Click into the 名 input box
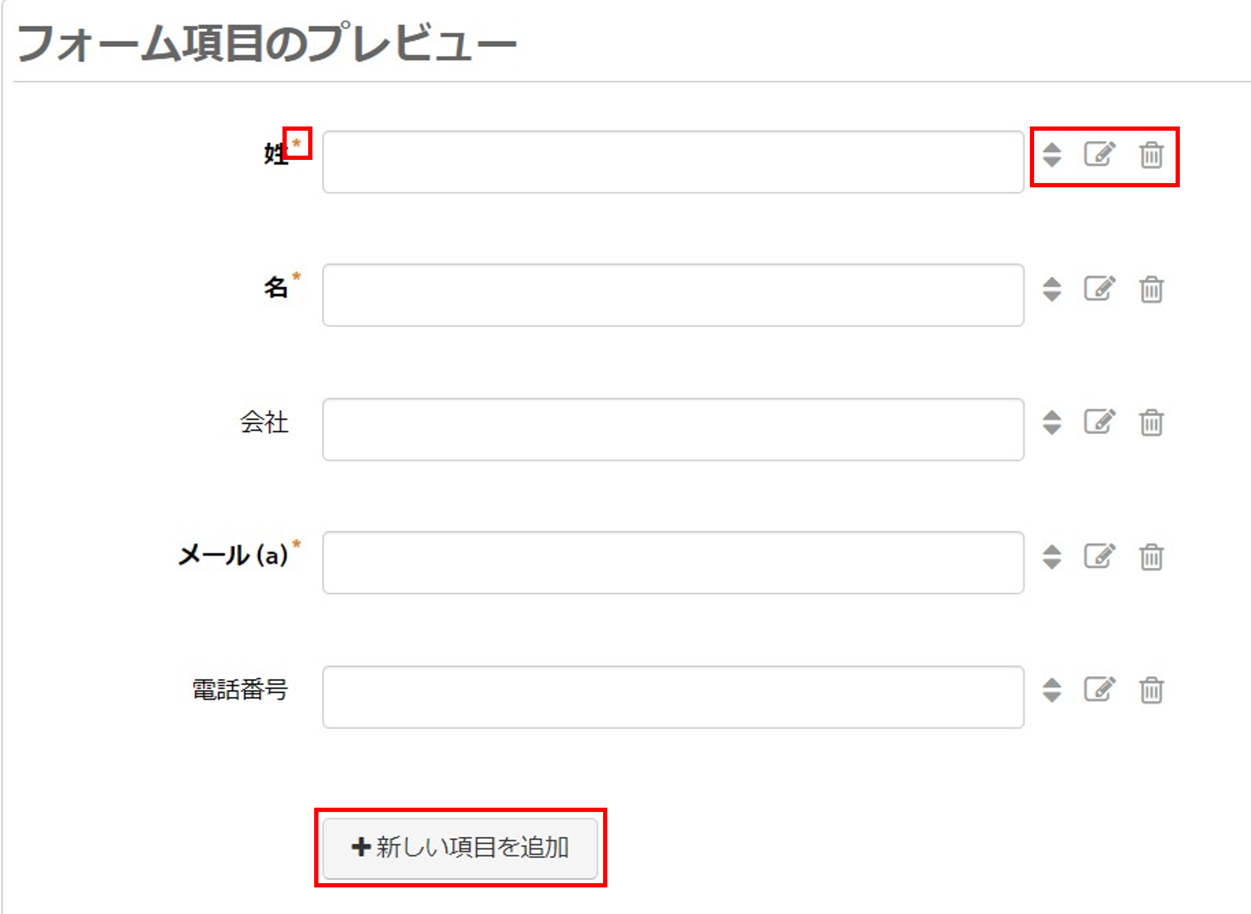The width and height of the screenshot is (1251, 914). 673,295
